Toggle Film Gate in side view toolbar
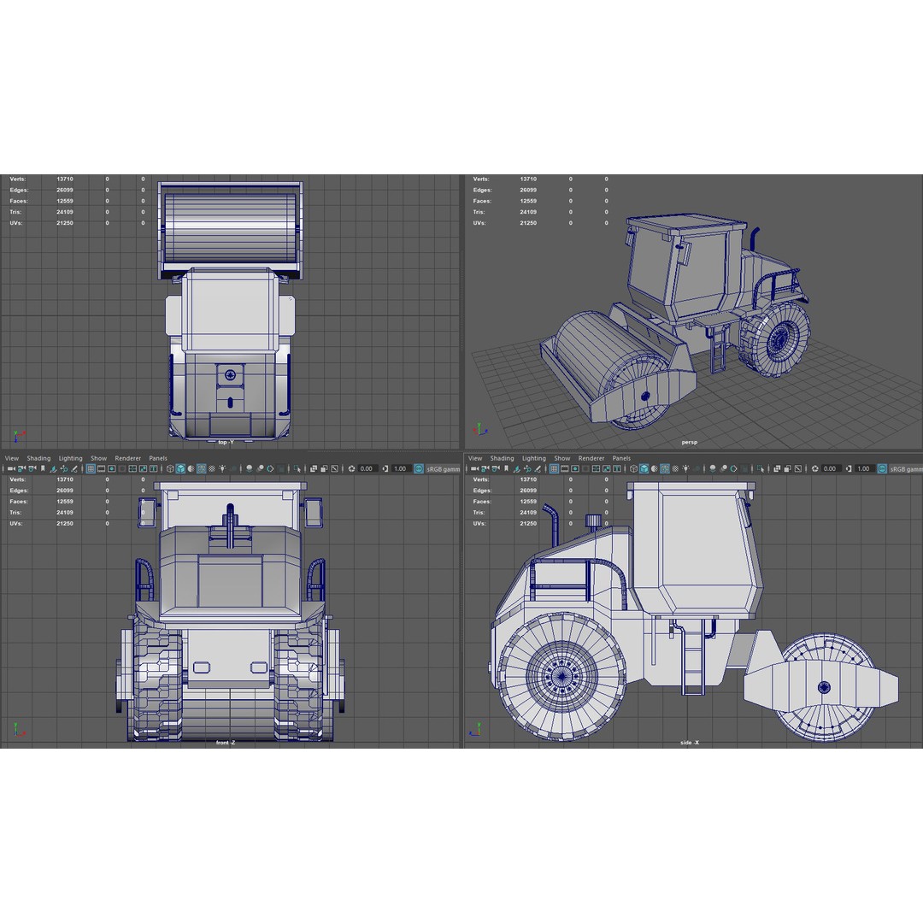Screen dimensions: 923x923 [565, 468]
